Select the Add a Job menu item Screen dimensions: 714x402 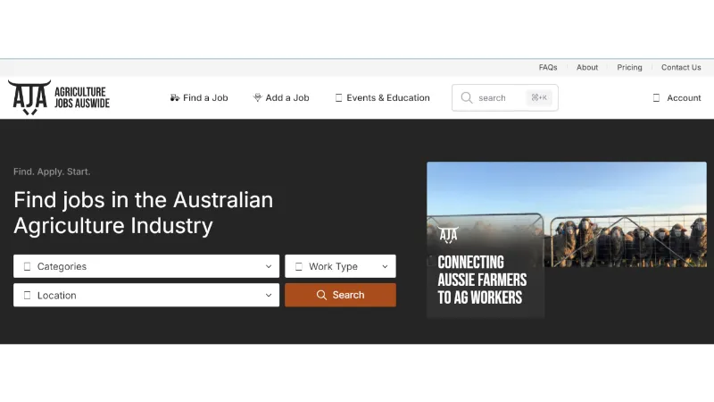coord(281,98)
